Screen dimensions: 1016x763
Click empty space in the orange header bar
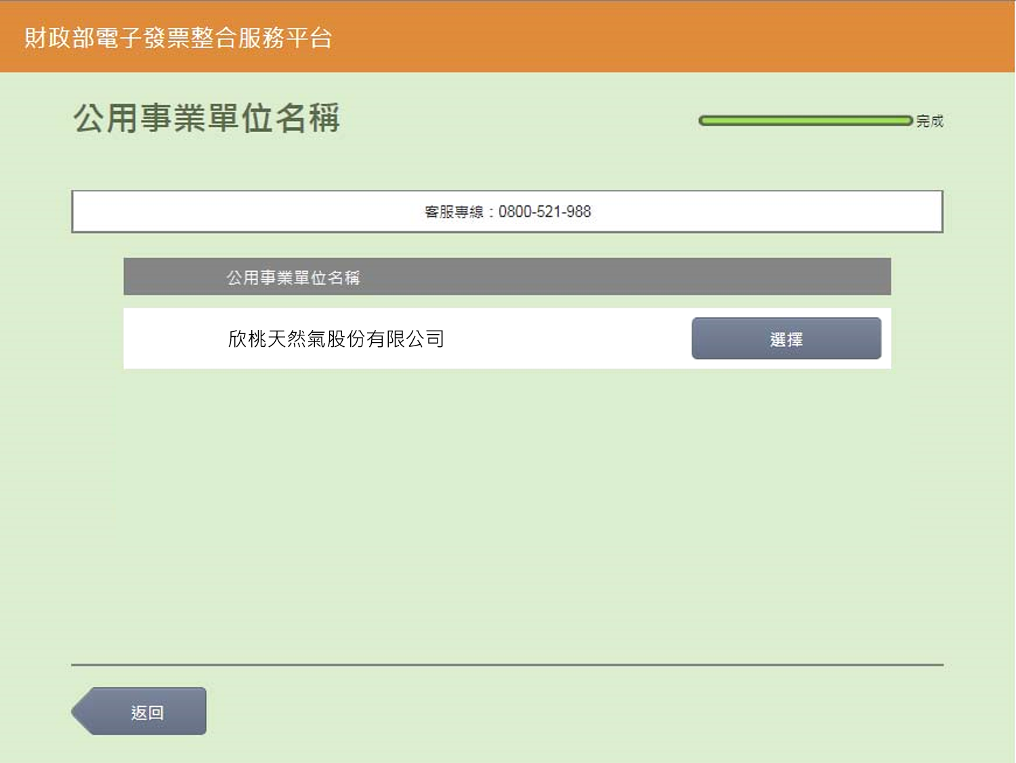677,37
